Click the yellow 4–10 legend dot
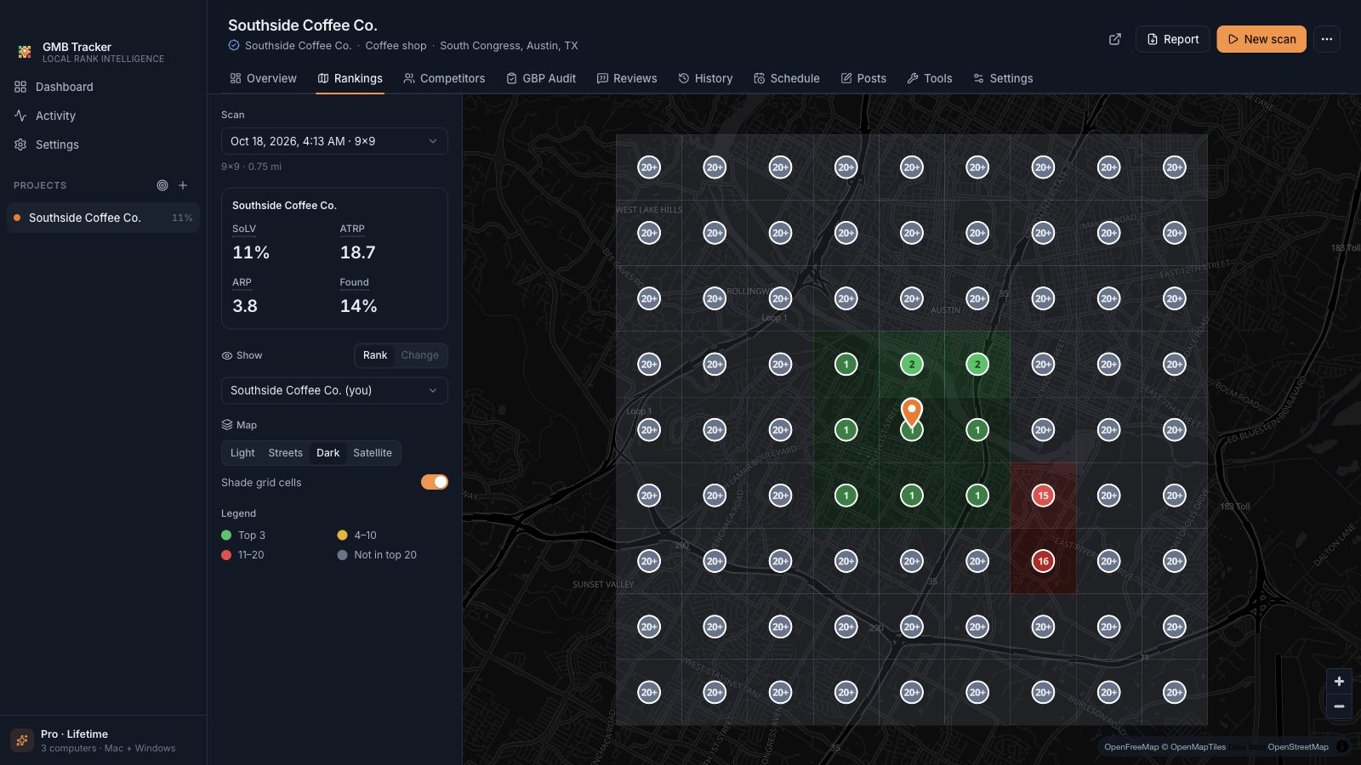Image resolution: width=1361 pixels, height=765 pixels. tap(342, 535)
